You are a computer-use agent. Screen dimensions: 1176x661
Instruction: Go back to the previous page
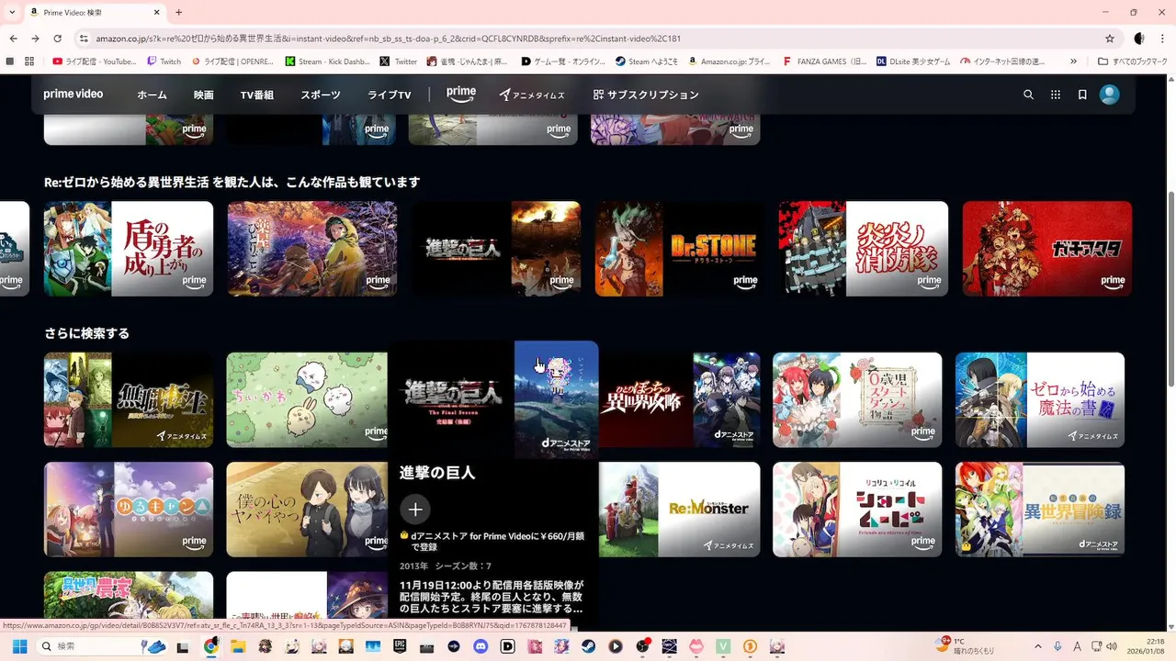click(x=13, y=39)
